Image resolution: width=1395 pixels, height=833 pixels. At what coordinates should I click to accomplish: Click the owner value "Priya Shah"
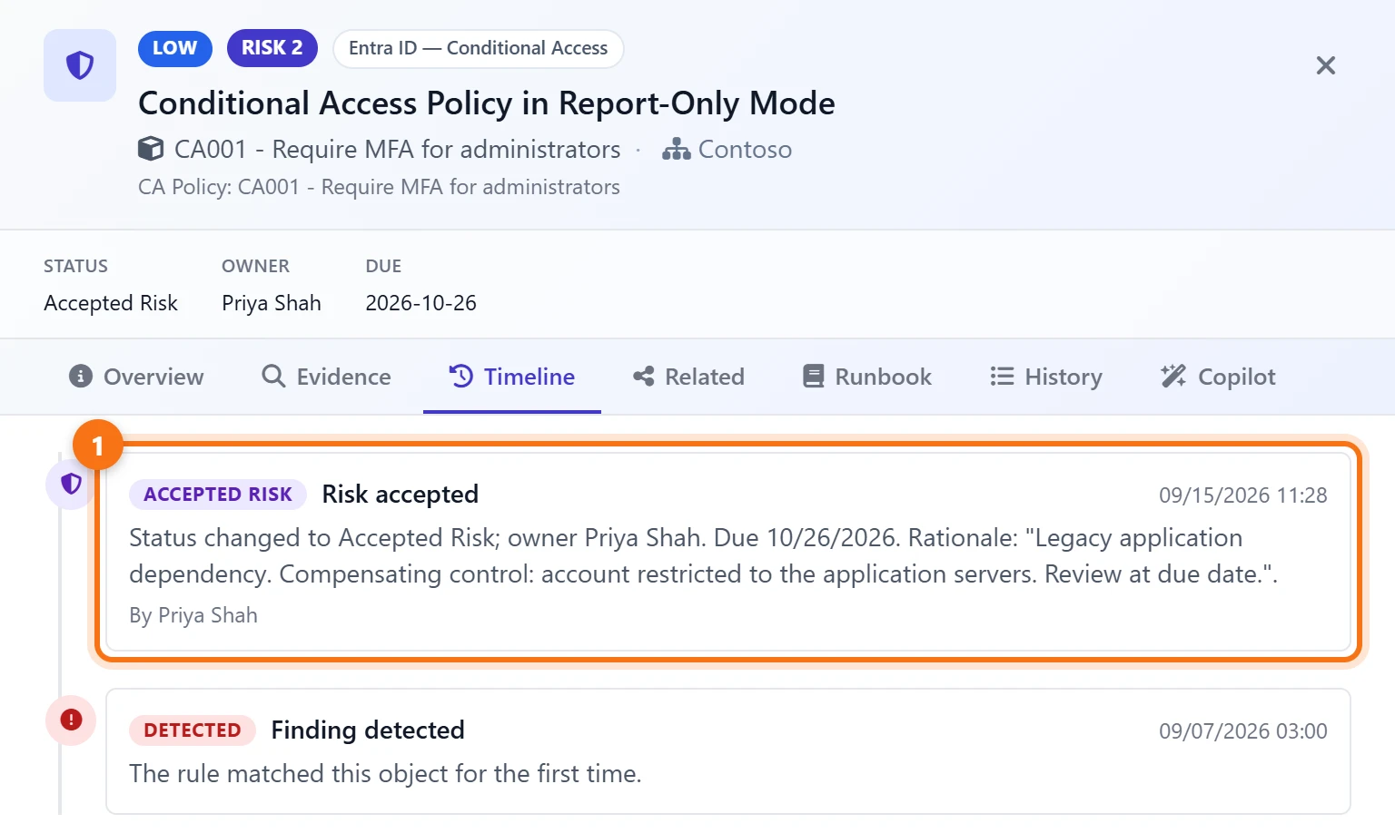(x=272, y=303)
